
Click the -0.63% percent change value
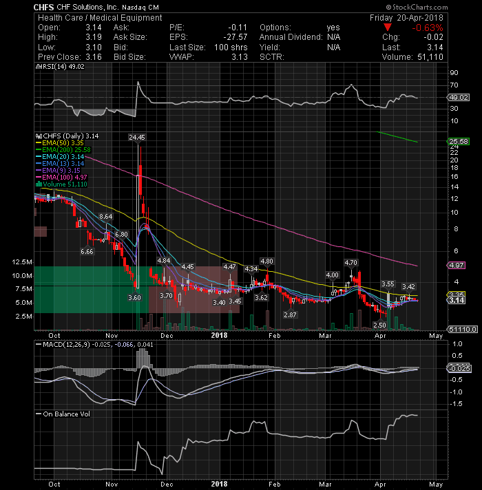(x=428, y=28)
